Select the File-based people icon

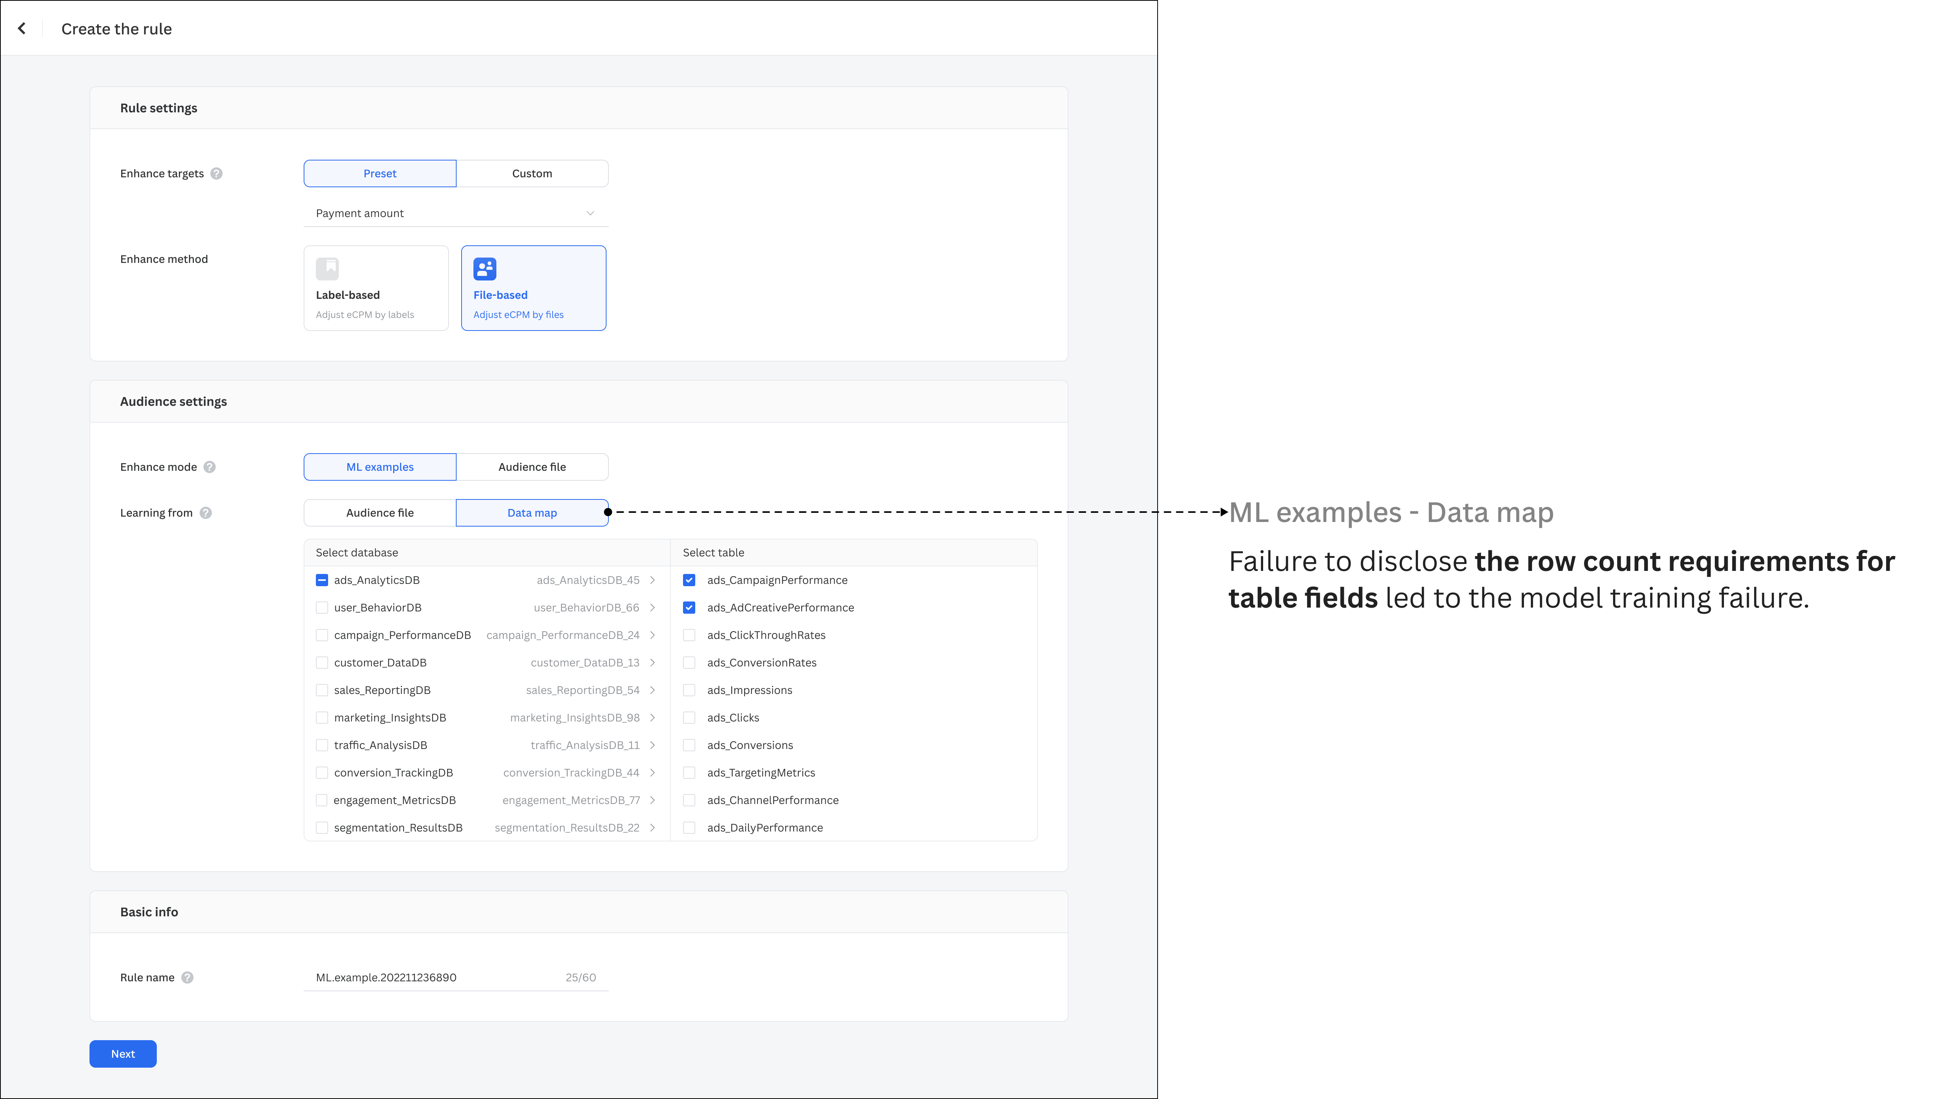[485, 269]
